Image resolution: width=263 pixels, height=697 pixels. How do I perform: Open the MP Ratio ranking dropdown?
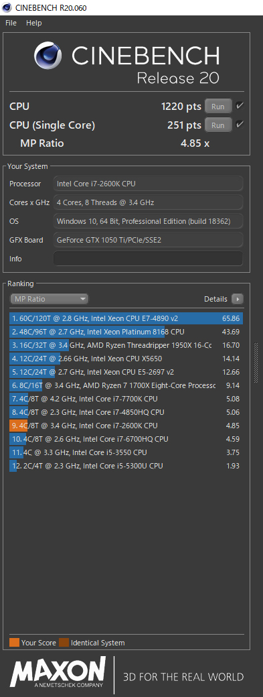50,299
